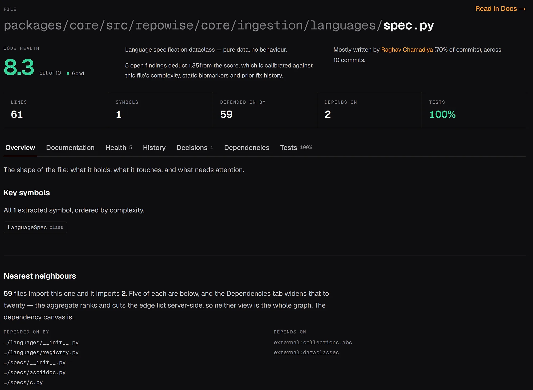This screenshot has width=533, height=390.
Task: Click the Symbols 1 stat cell
Action: click(x=160, y=110)
